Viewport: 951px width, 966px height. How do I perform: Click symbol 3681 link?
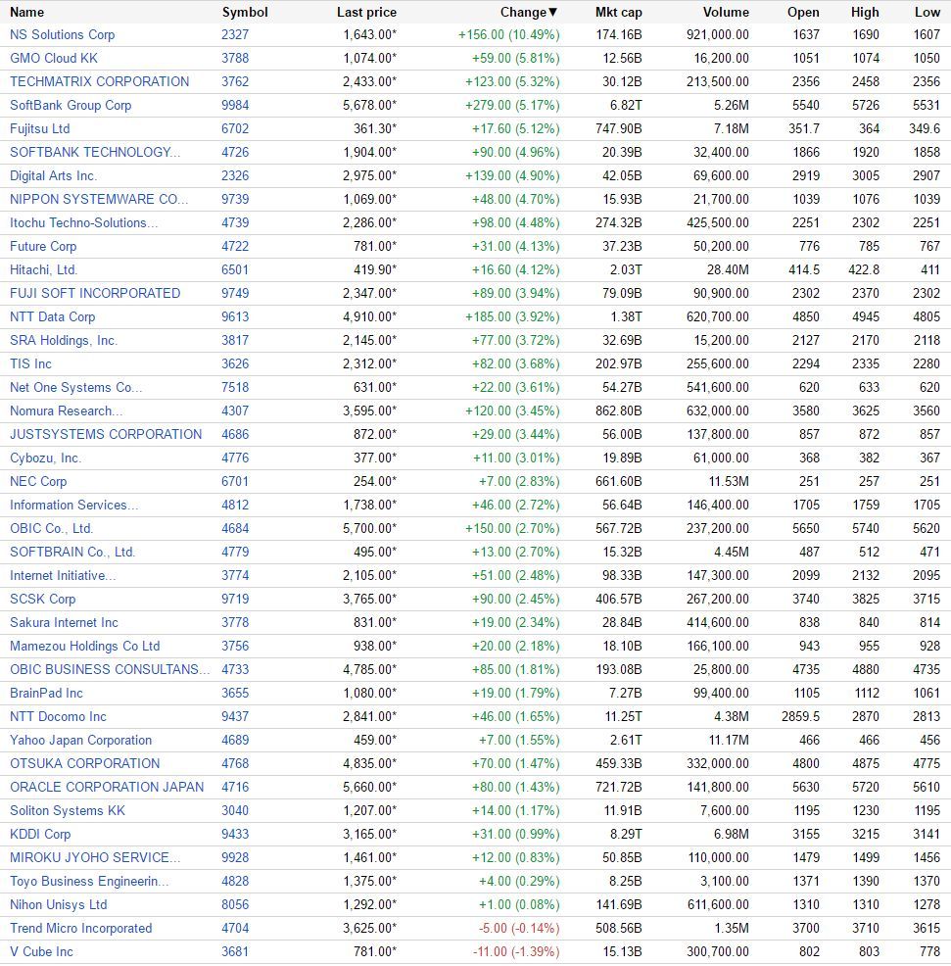pyautogui.click(x=235, y=952)
